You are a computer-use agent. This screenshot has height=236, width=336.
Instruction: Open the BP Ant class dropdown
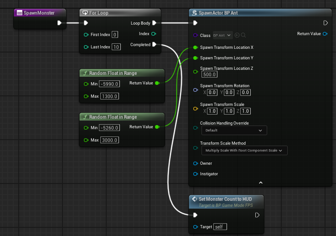coord(222,35)
